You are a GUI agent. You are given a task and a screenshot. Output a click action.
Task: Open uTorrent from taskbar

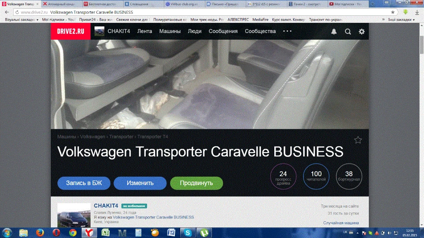click(x=204, y=233)
